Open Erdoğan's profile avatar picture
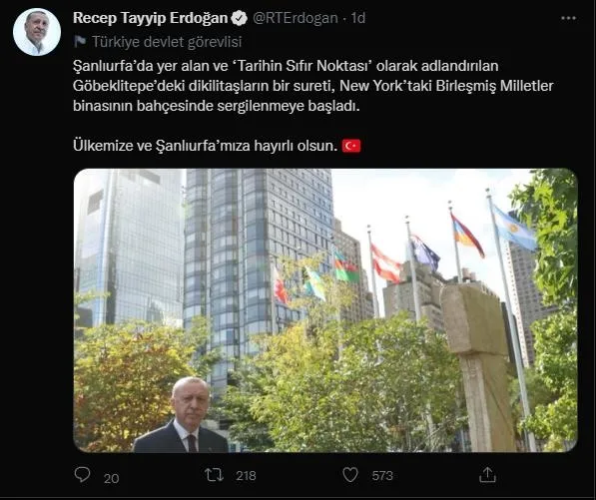Screen dimensions: 596x500 click(x=37, y=32)
